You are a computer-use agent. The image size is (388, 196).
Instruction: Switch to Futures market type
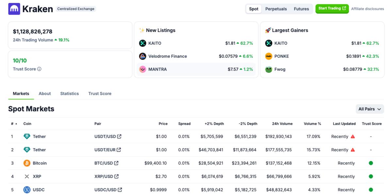tap(301, 9)
